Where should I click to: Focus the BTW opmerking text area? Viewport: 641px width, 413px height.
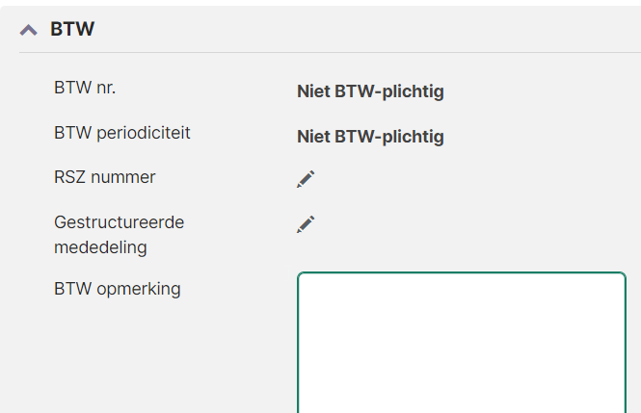tap(462, 343)
